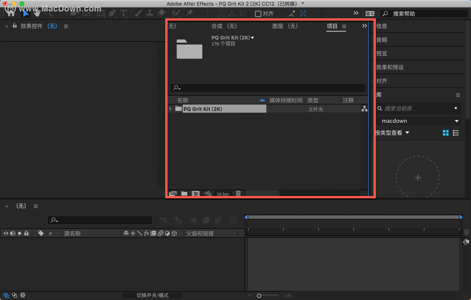The height and width of the screenshot is (300, 471).
Task: Toggle the audio speaker column switch
Action: tap(13, 233)
